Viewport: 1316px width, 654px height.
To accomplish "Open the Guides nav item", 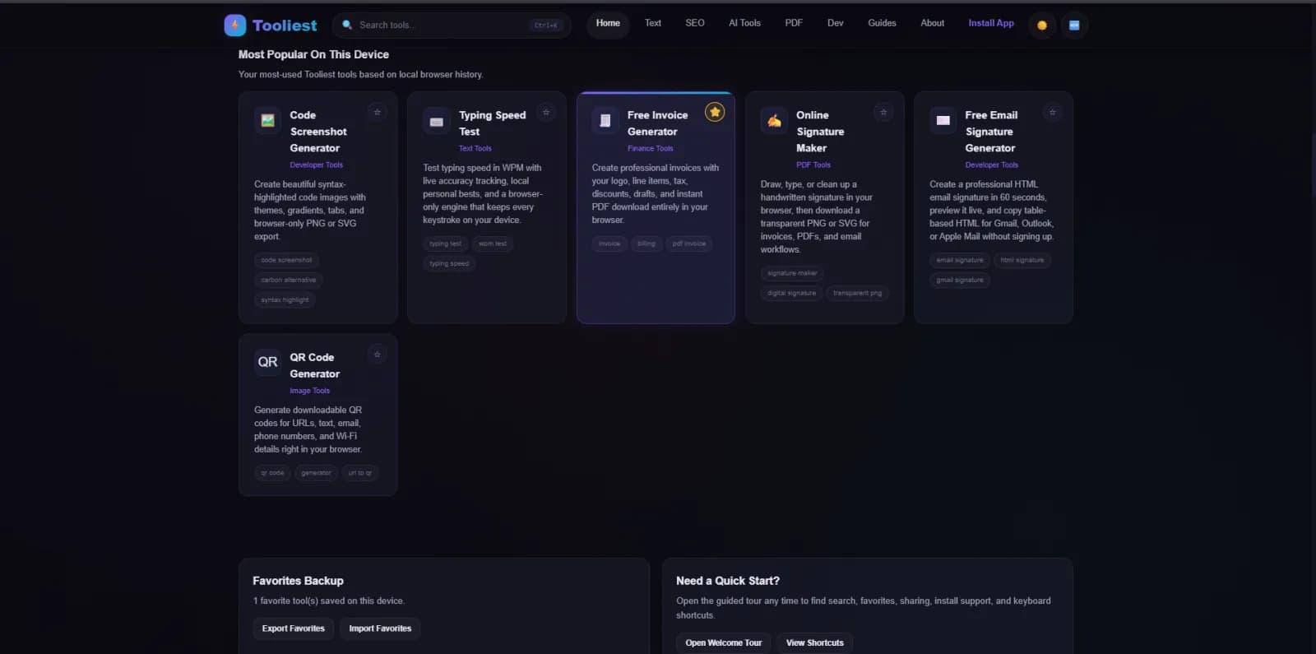I will click(882, 23).
